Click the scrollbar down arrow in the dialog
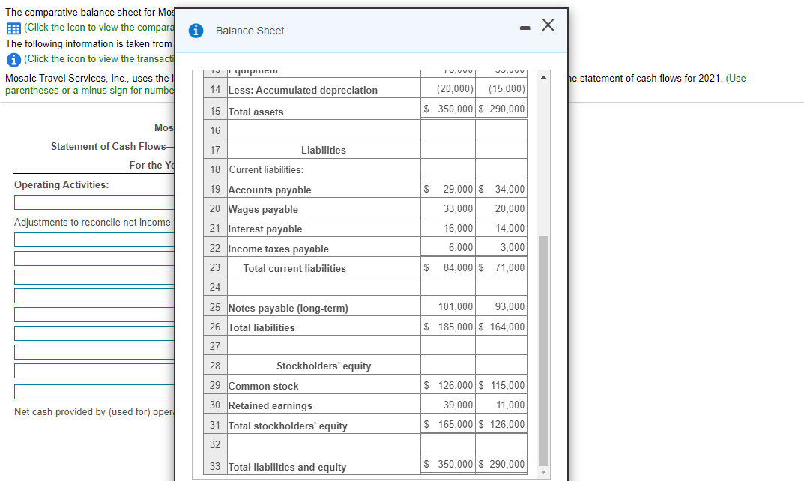 tap(542, 471)
